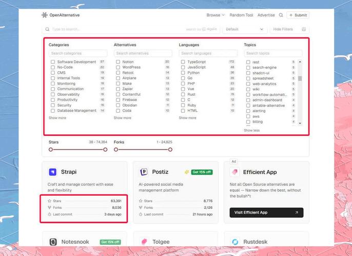Focus the Search alternatives field
This screenshot has height=256, width=352.
pyautogui.click(x=143, y=53)
